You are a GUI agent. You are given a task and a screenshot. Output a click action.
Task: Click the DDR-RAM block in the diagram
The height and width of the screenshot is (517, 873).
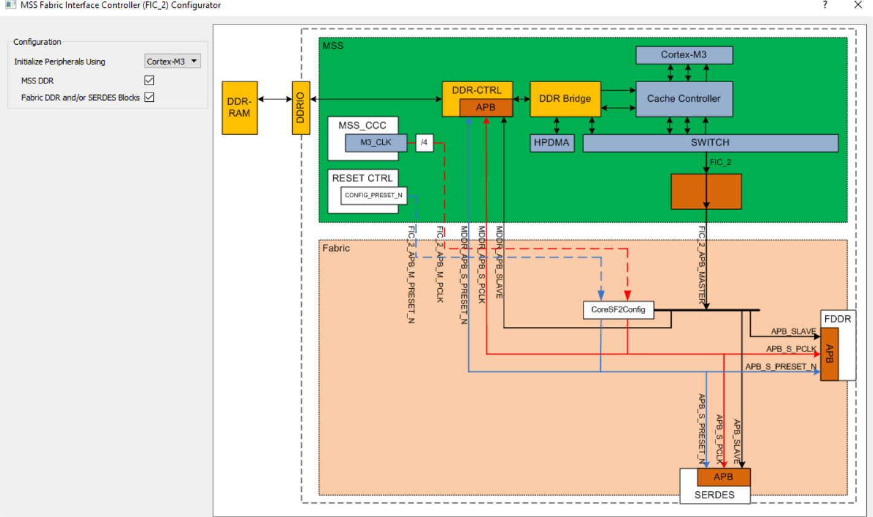(239, 108)
